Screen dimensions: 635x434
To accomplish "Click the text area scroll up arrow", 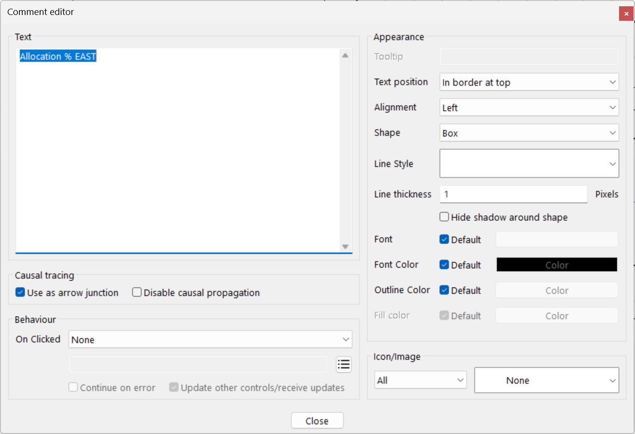I will point(345,55).
